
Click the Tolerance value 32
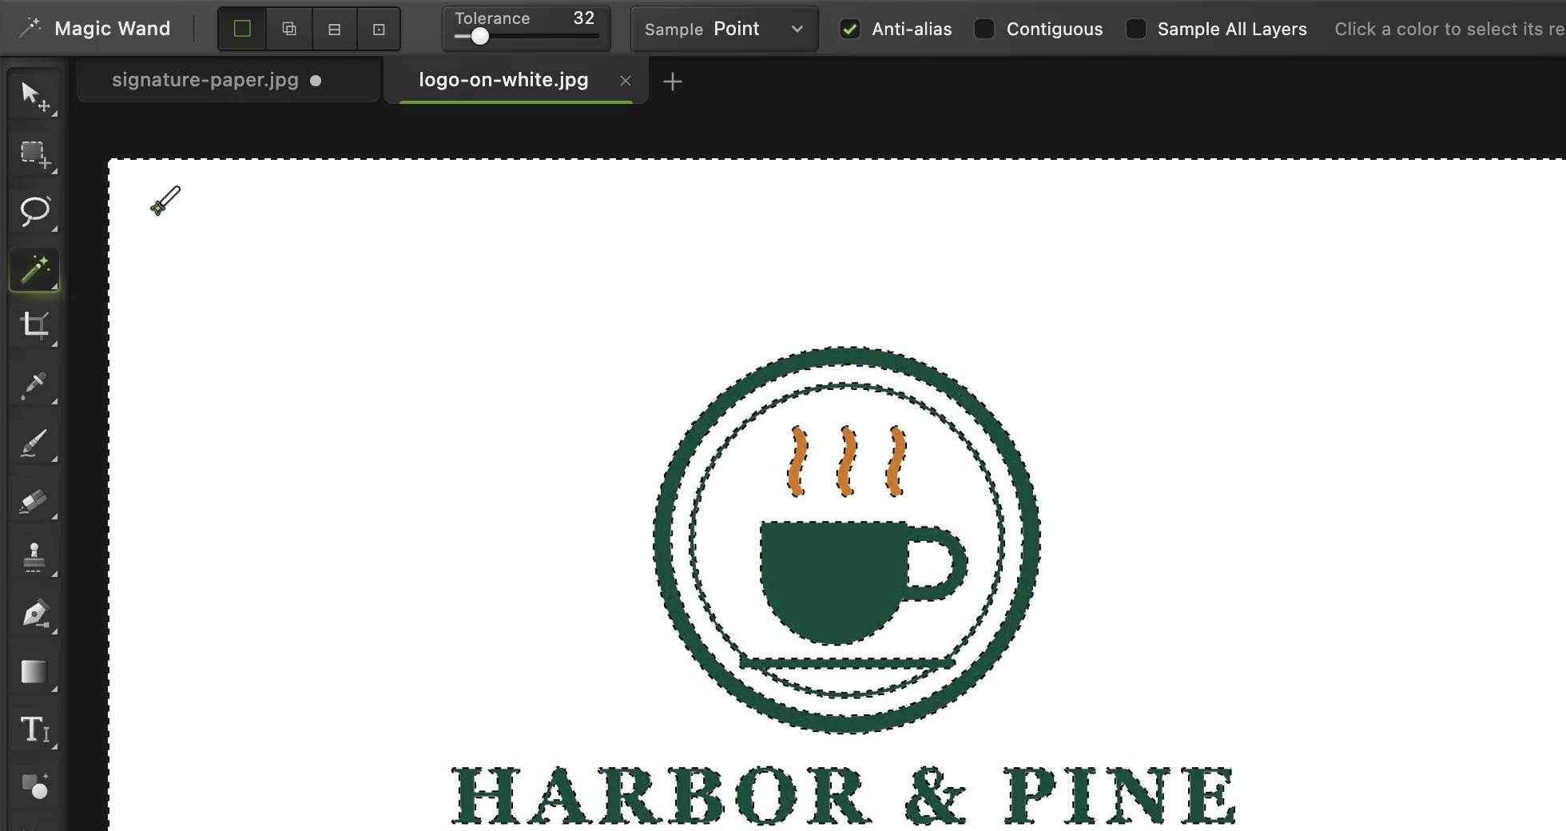pyautogui.click(x=584, y=18)
